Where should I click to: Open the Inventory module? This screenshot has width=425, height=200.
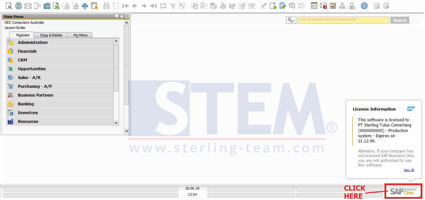(x=60, y=113)
